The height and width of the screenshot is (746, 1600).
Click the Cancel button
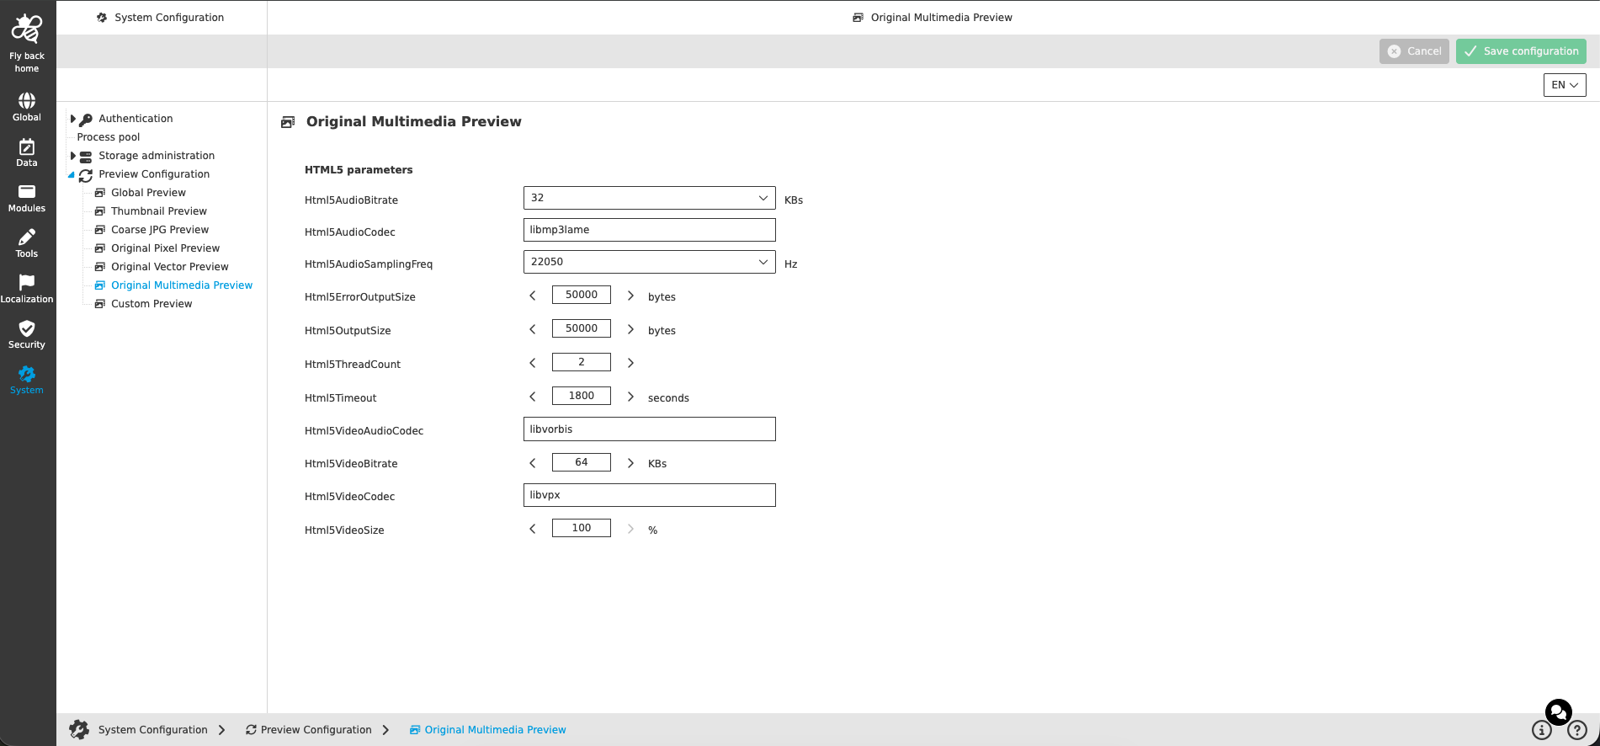pyautogui.click(x=1414, y=51)
